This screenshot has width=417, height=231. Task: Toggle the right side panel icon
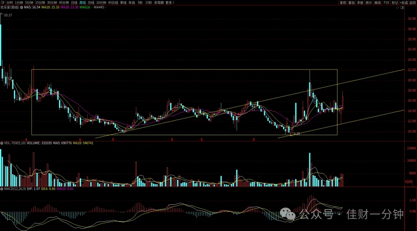(402, 7)
